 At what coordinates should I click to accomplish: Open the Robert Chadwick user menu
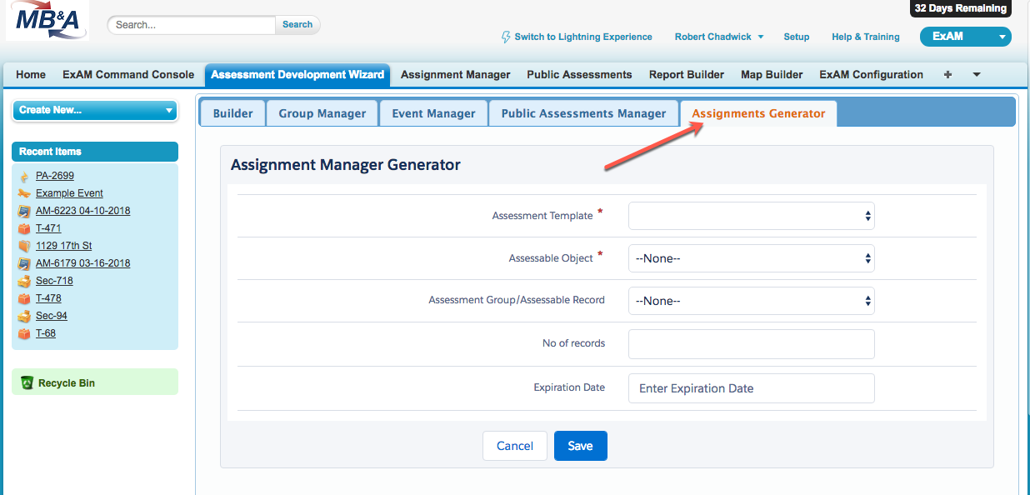click(718, 37)
